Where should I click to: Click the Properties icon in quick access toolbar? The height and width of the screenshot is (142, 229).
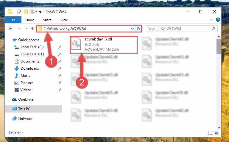pyautogui.click(x=19, y=12)
